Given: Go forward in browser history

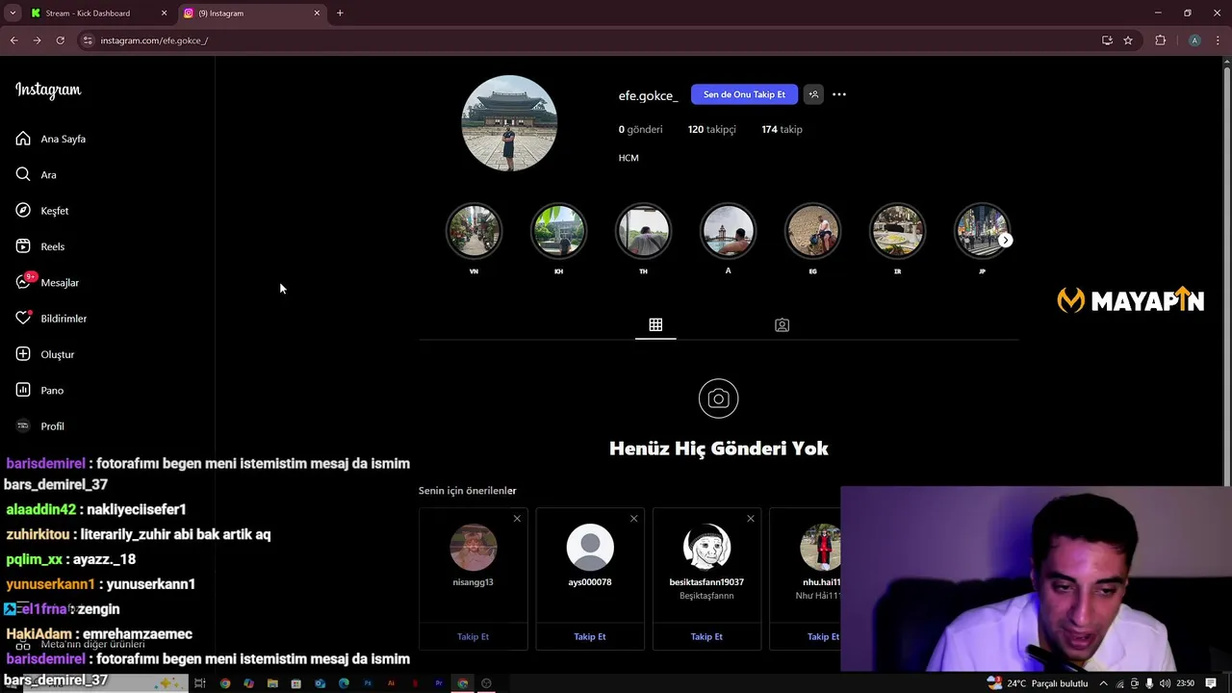Looking at the screenshot, I should (x=37, y=40).
